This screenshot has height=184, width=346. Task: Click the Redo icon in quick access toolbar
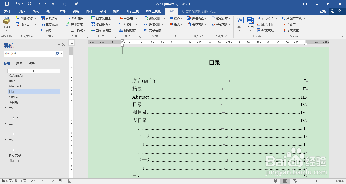click(x=30, y=4)
